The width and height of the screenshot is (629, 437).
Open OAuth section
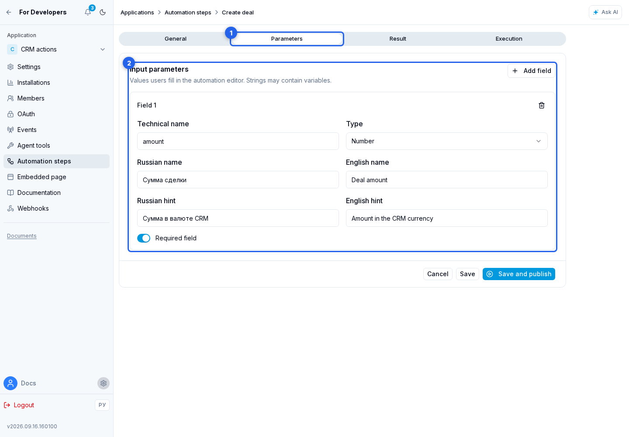(57, 114)
